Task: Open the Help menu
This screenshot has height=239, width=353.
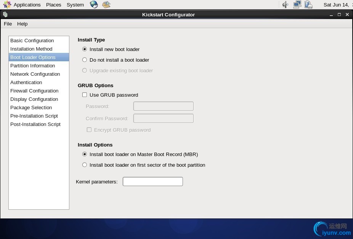Action: pos(22,24)
